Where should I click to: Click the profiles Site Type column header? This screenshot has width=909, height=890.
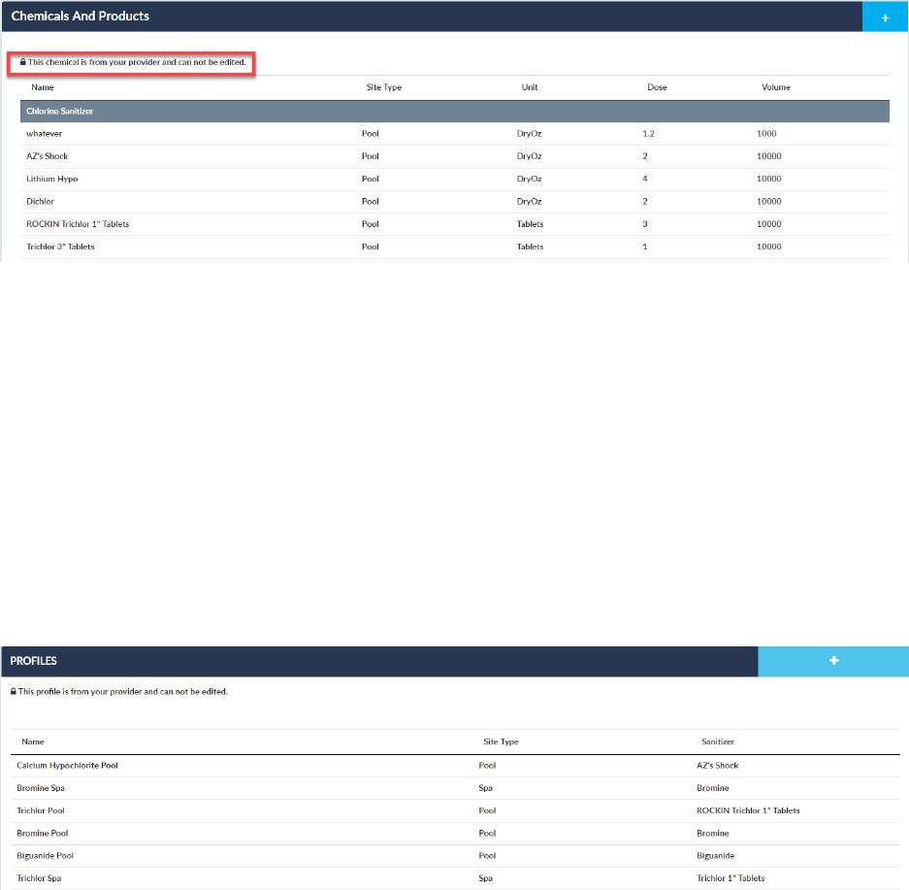(501, 742)
